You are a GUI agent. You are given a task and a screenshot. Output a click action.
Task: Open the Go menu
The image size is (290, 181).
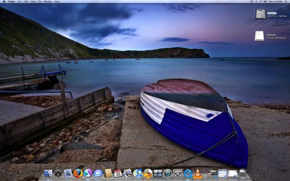pos(39,2)
